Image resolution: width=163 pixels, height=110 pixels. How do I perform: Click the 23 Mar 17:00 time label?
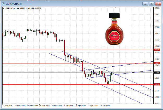pos(20,106)
